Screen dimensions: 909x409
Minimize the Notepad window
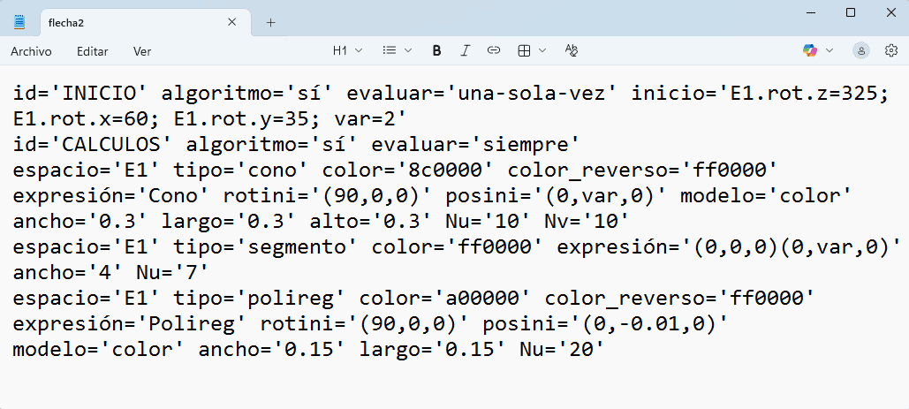tap(810, 12)
